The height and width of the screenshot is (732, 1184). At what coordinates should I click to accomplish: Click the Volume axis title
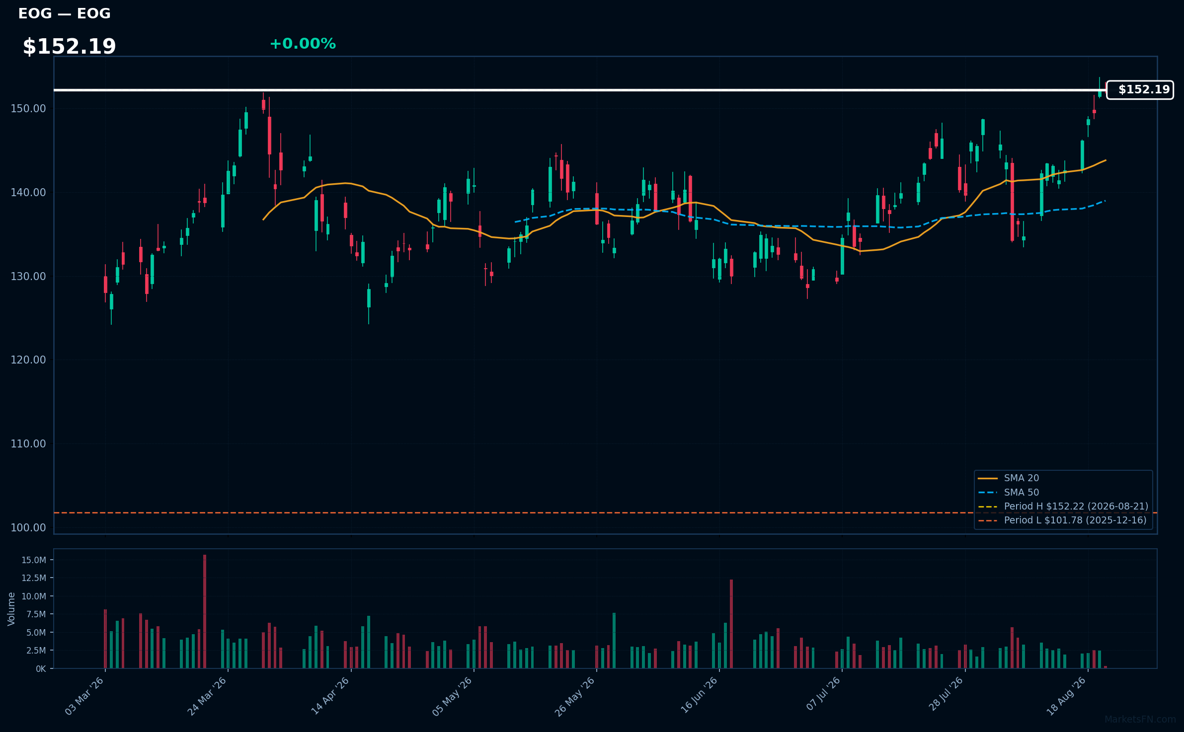point(11,609)
